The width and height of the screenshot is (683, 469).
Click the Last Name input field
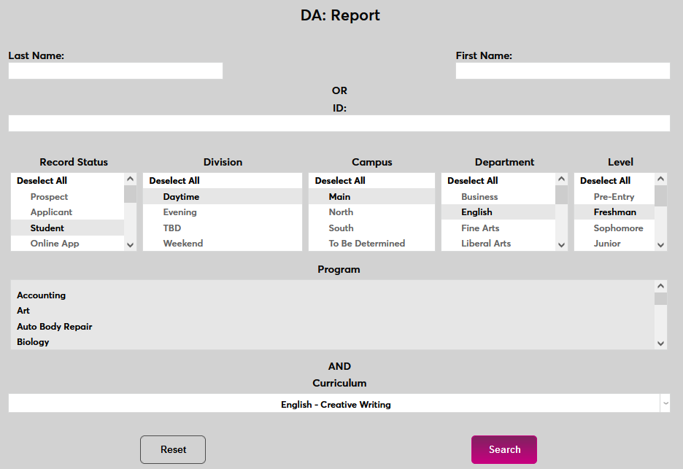[115, 71]
